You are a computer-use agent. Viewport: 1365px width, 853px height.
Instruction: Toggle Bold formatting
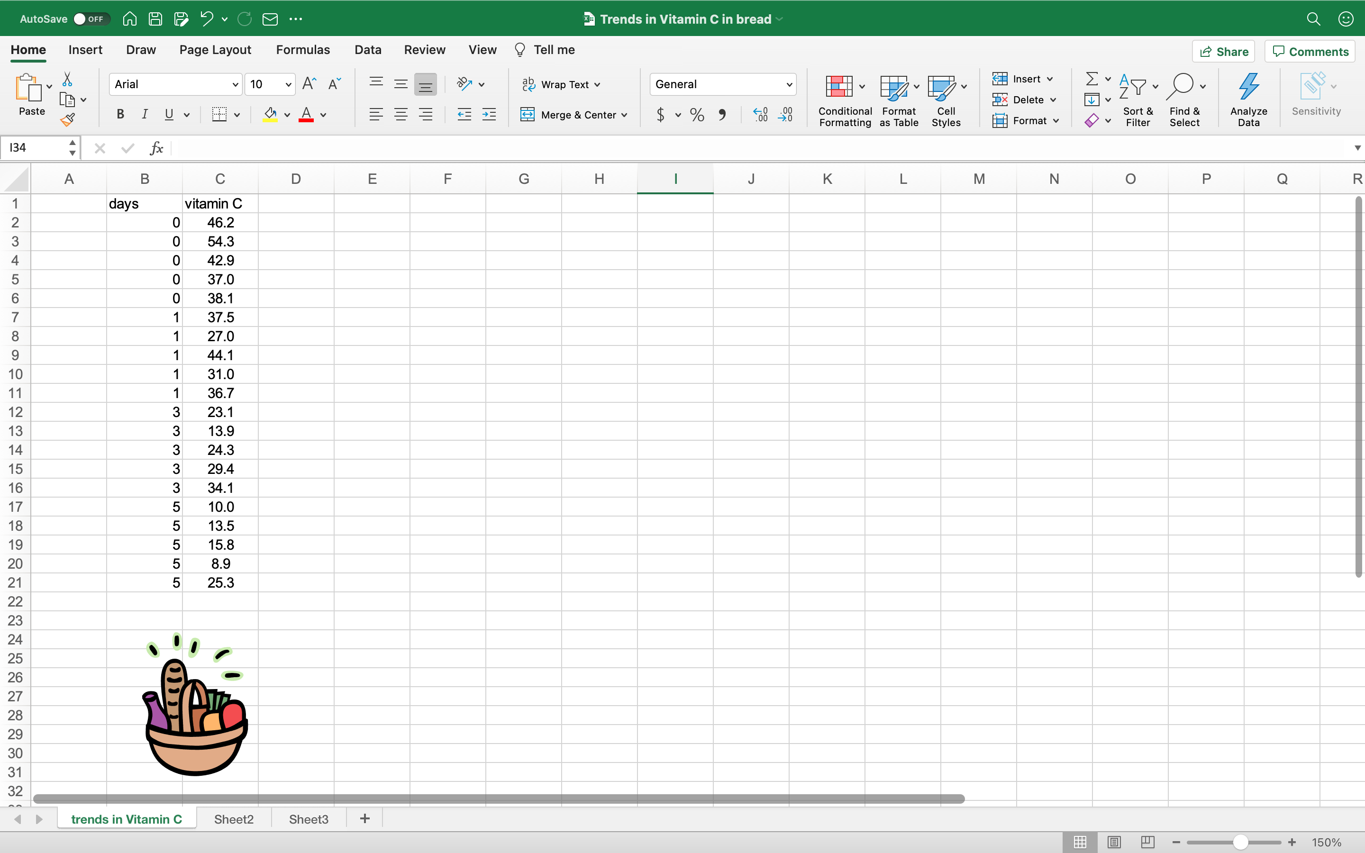tap(120, 115)
